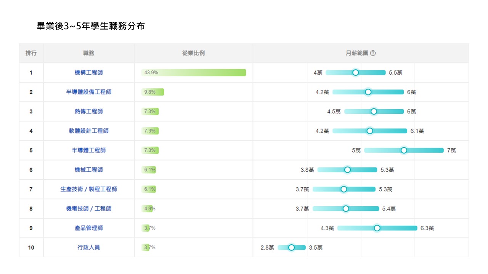This screenshot has width=488, height=274.
Task: Click the help icon beside 月薪範圍
Action: pos(373,53)
